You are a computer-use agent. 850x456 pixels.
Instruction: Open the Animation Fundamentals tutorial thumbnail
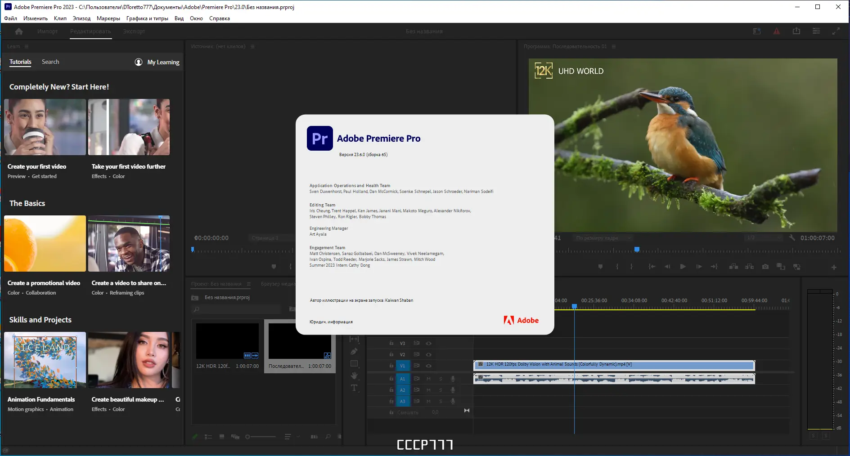point(45,360)
